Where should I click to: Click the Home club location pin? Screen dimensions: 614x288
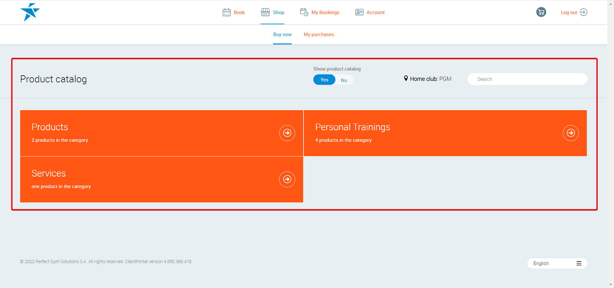[406, 79]
